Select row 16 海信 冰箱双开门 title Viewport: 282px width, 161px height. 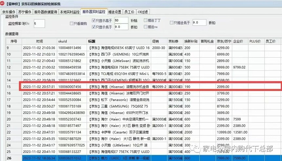[119, 93]
